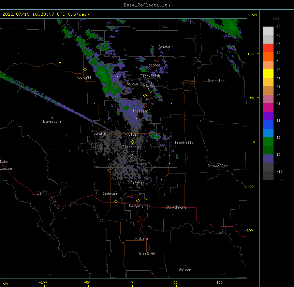Click the yellow diamond marker near RockyMH
The width and height of the screenshot is (294, 287).
pyautogui.click(x=85, y=70)
